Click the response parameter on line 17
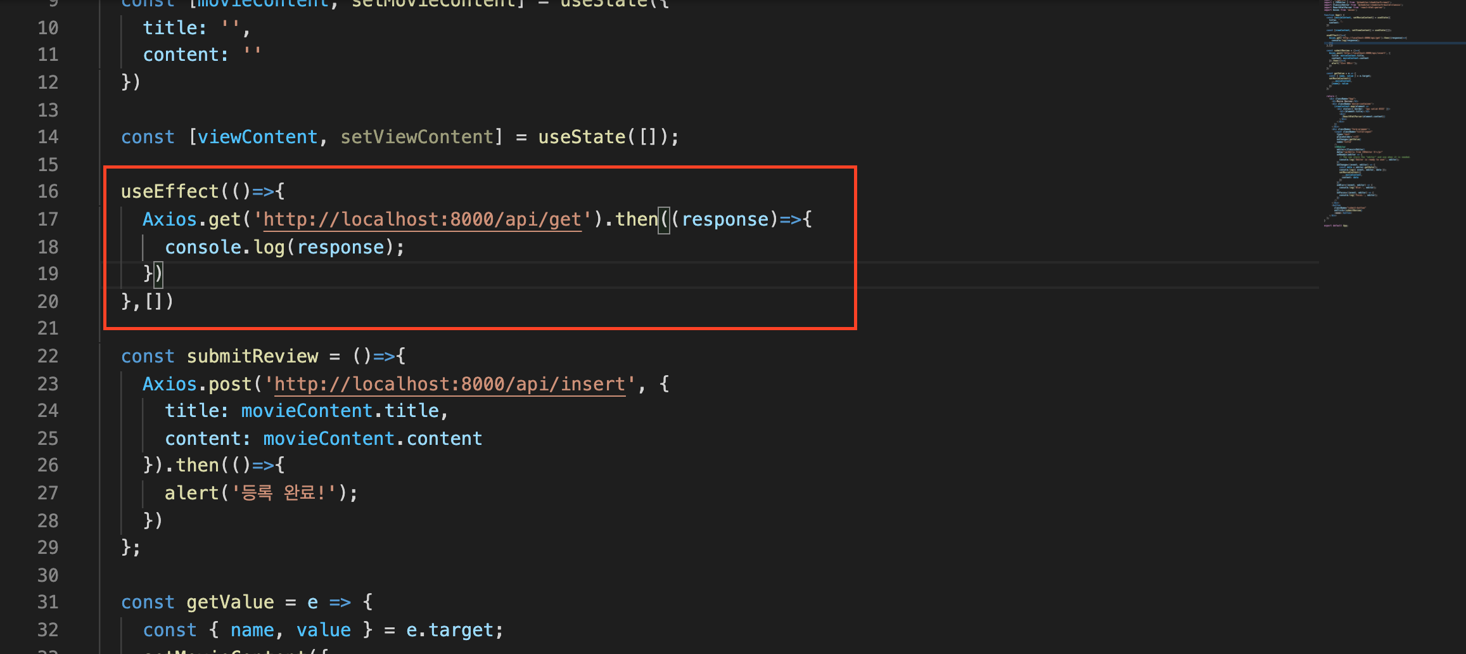The image size is (1466, 654). point(725,219)
